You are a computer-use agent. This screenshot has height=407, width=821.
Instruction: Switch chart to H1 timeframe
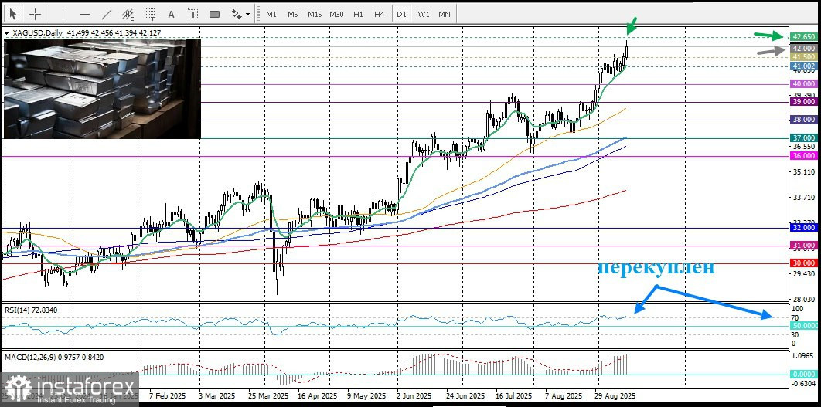(358, 14)
